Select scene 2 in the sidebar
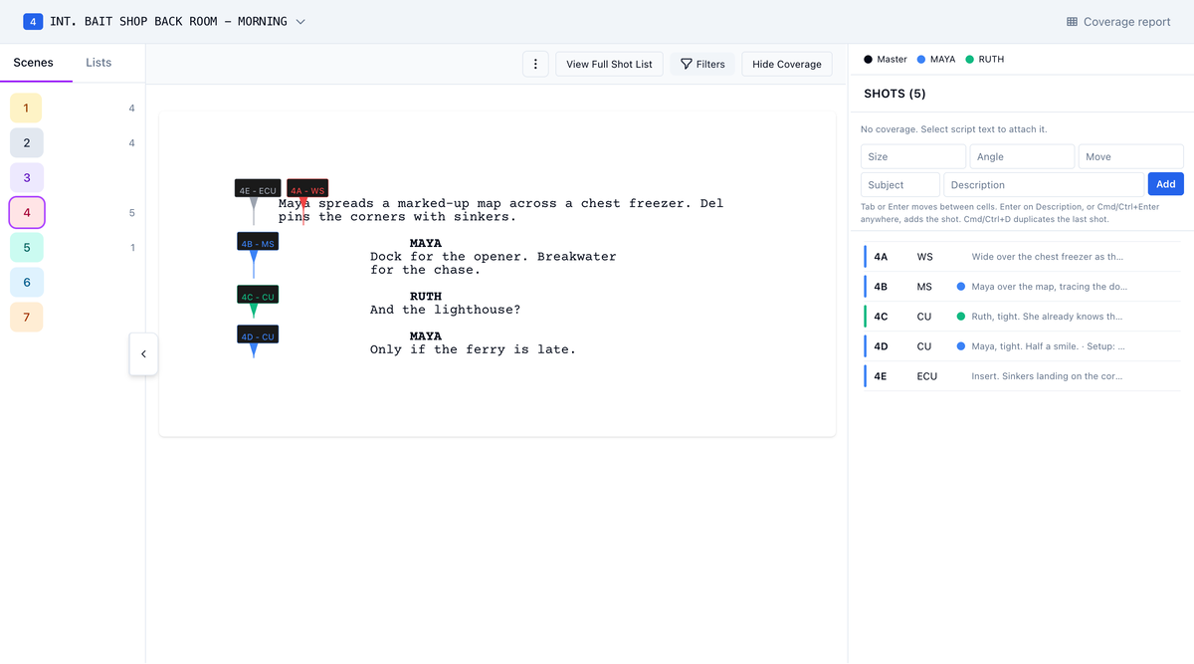 (26, 142)
